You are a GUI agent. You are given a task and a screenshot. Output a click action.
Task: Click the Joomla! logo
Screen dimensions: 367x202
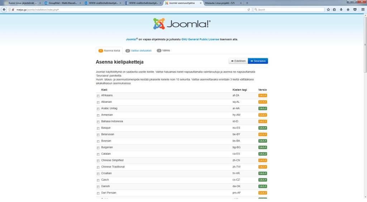pos(182,24)
